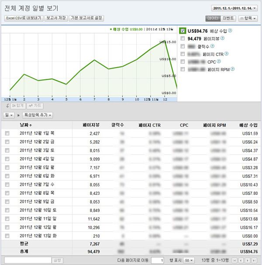Image resolution: width=262 pixels, height=265 pixels.
Task: Click the 다음 페이지로 이동 page number field
Action: click(x=157, y=261)
